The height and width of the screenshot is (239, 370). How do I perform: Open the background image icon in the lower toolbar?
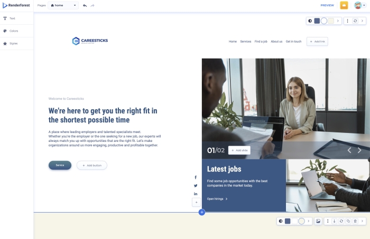318,221
